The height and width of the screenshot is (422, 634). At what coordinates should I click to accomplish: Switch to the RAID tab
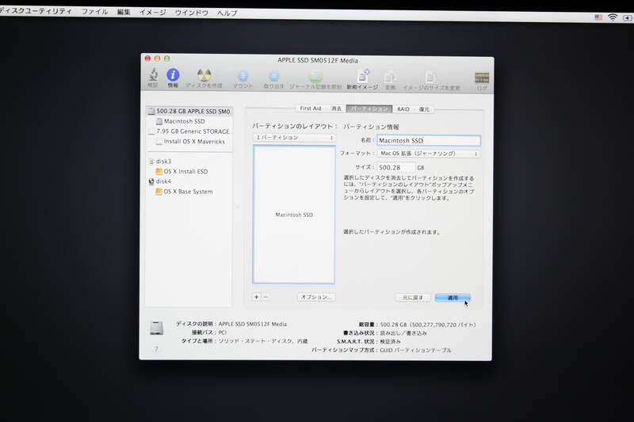(403, 108)
